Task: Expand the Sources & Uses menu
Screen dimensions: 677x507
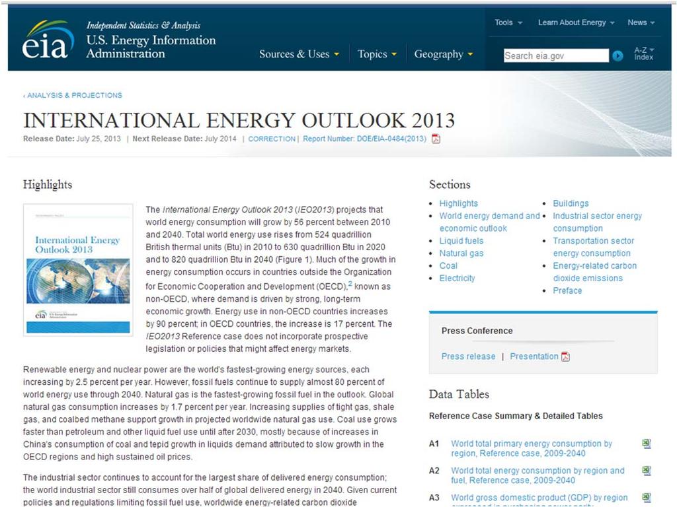Action: 299,54
